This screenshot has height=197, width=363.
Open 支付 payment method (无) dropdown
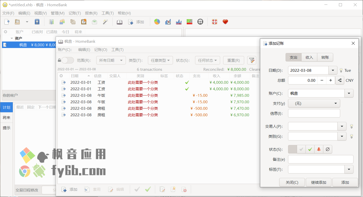(314, 103)
